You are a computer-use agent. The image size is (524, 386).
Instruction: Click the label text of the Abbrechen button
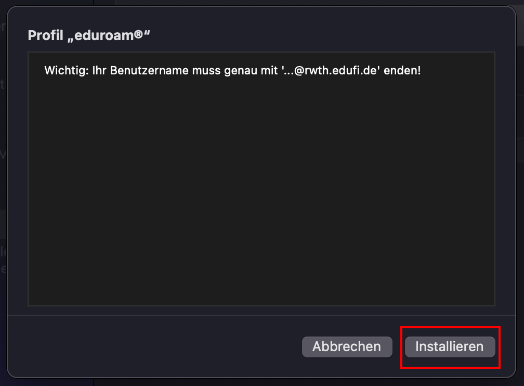pos(347,346)
